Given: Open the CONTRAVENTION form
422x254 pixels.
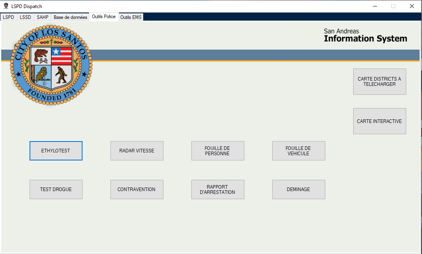Looking at the screenshot, I should pos(137,189).
